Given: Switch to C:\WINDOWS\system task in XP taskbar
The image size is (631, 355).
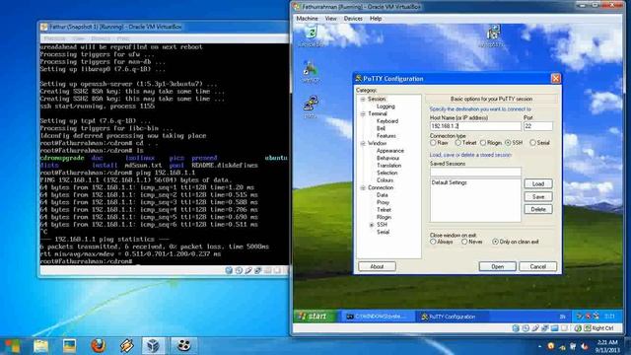Looking at the screenshot, I should point(379,317).
